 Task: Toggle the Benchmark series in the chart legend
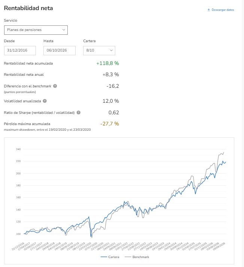[137, 257]
